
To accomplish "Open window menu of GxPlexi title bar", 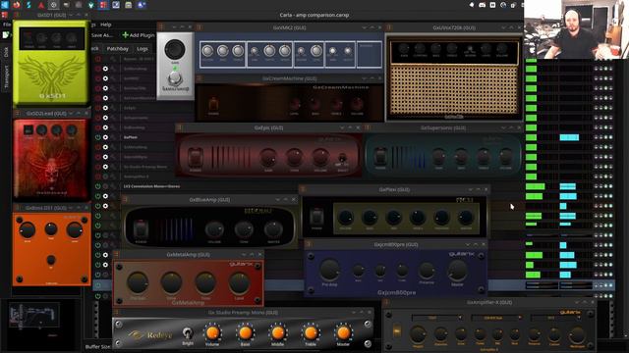I will (304, 189).
